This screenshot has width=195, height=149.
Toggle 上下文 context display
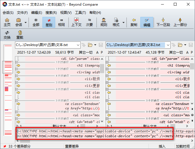coord(76,22)
